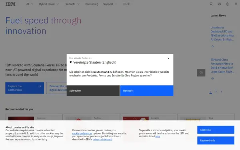The image size is (240, 150).
Task: Open the Blog card thumbnail
Action: click(x=193, y=119)
